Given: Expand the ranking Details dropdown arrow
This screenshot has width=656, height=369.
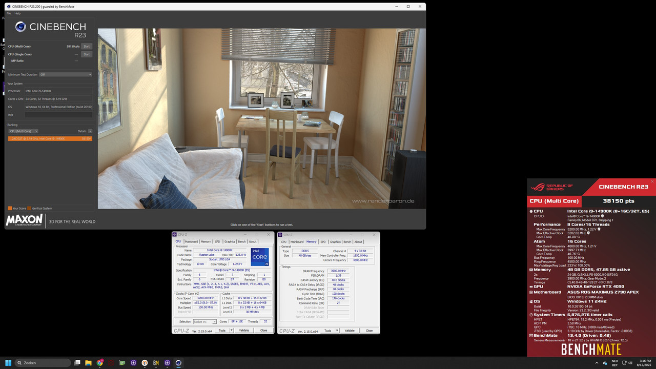Looking at the screenshot, I should [x=90, y=131].
